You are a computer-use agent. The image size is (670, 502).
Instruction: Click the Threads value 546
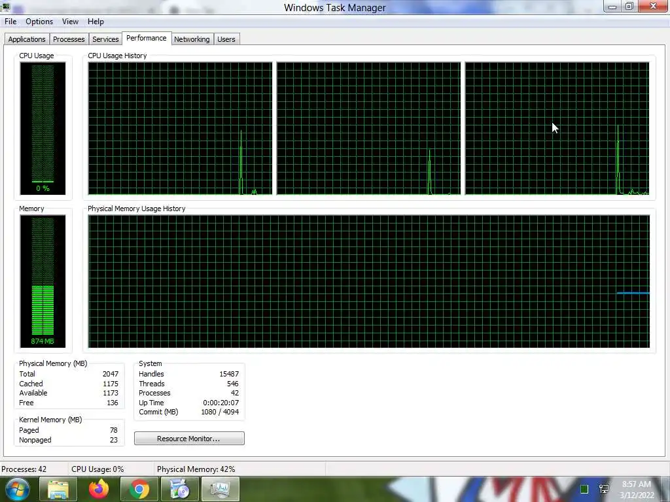(233, 384)
